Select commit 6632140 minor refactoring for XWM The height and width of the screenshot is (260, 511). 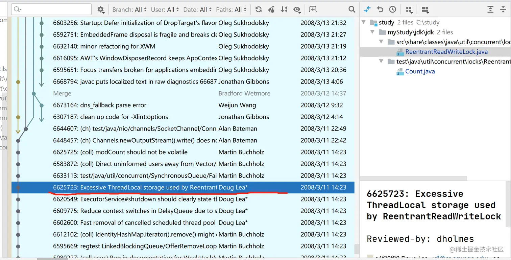tap(183, 46)
